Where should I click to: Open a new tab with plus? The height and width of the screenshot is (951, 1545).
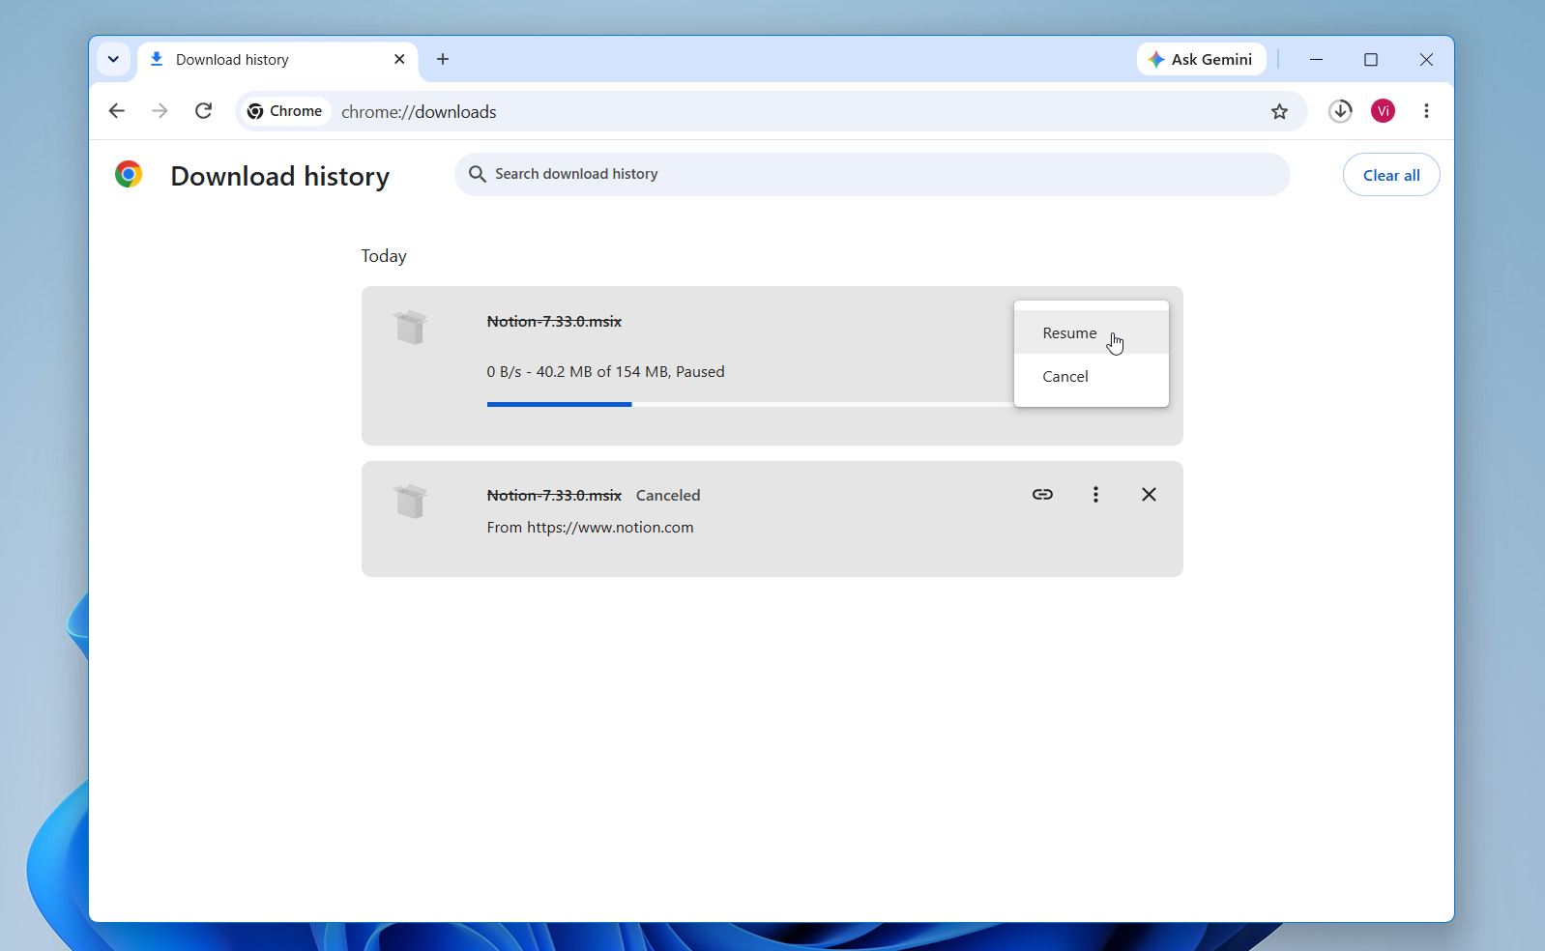pyautogui.click(x=443, y=59)
